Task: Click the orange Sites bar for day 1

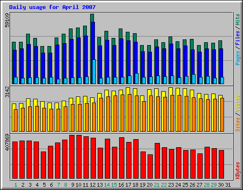Action: [16, 120]
